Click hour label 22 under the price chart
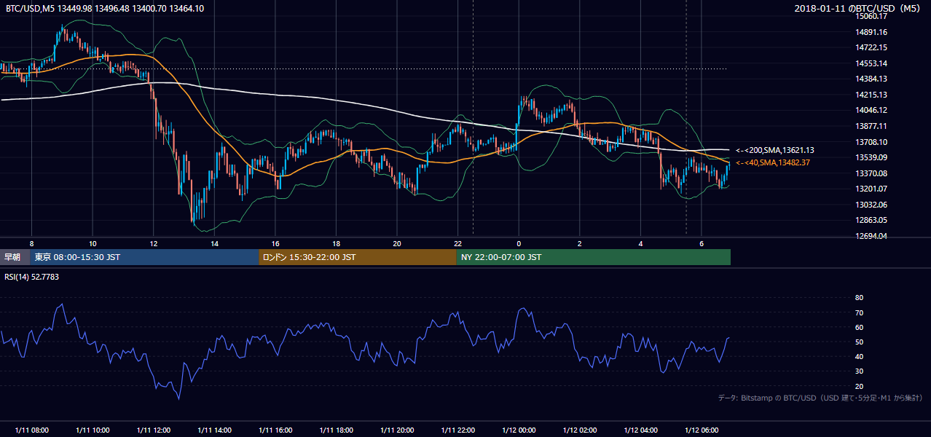The image size is (931, 437). (x=458, y=243)
